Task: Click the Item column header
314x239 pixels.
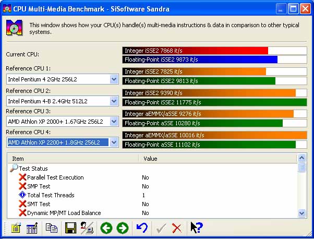Action: coord(74,159)
